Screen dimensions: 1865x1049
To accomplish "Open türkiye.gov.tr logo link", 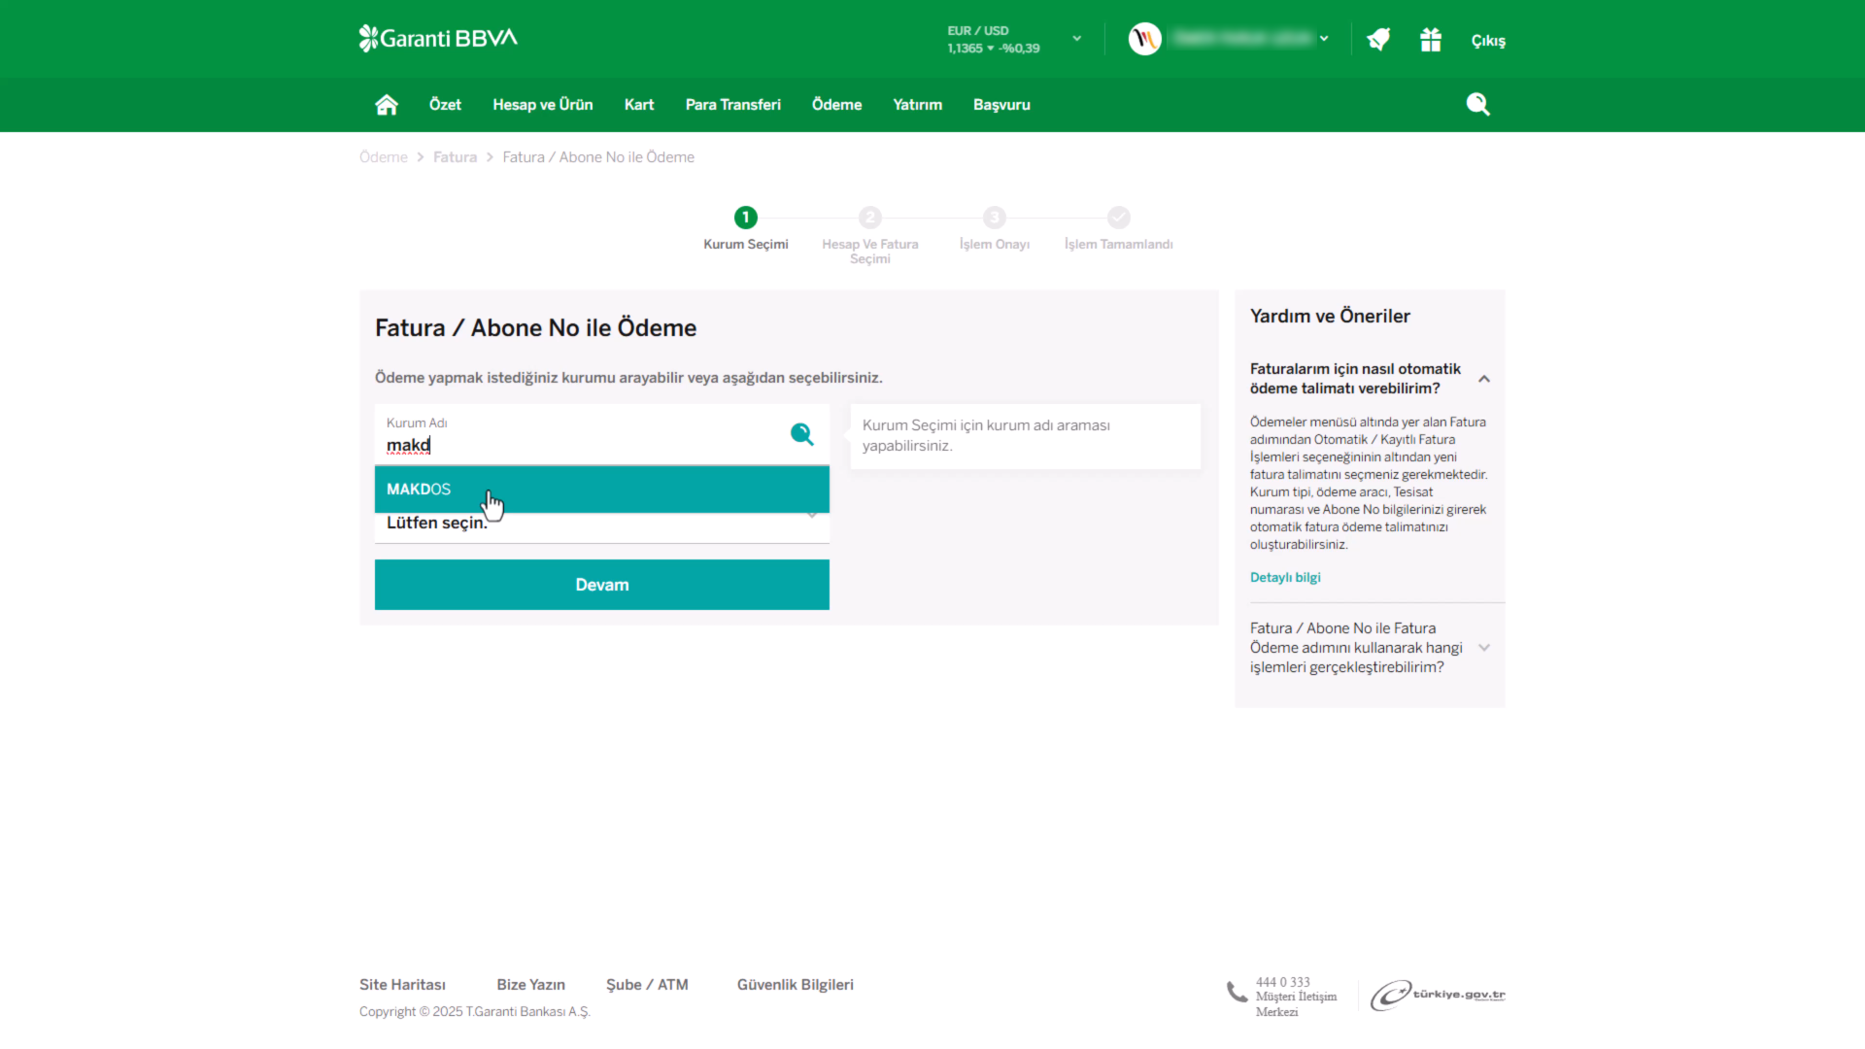I will click(x=1438, y=995).
